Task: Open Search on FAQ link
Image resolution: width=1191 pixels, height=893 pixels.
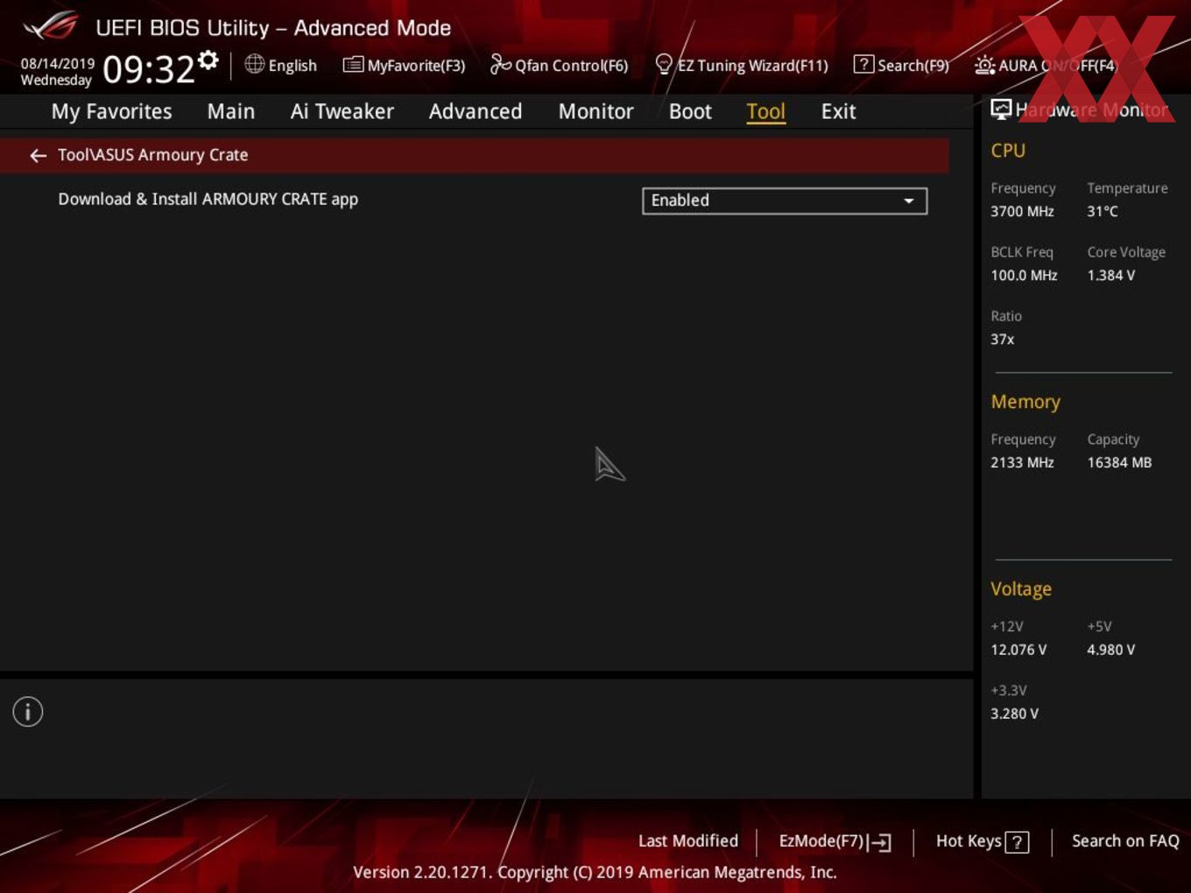Action: (x=1125, y=840)
